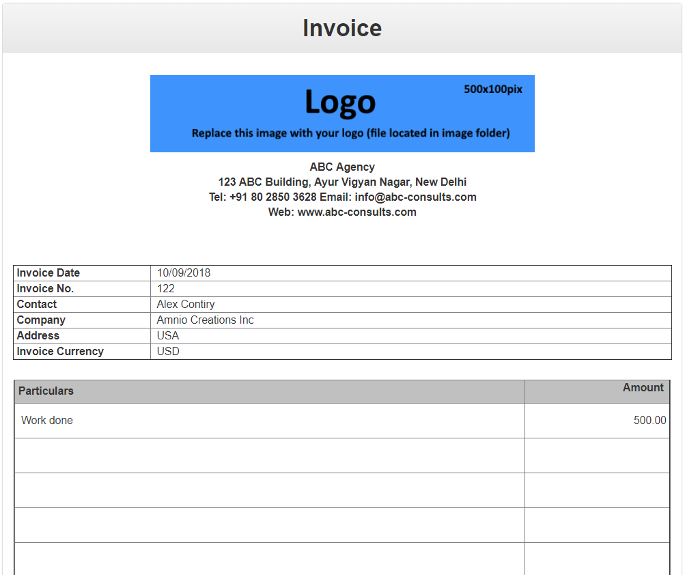This screenshot has height=575, width=685.
Task: Click the Particulars column header
Action: coord(46,391)
